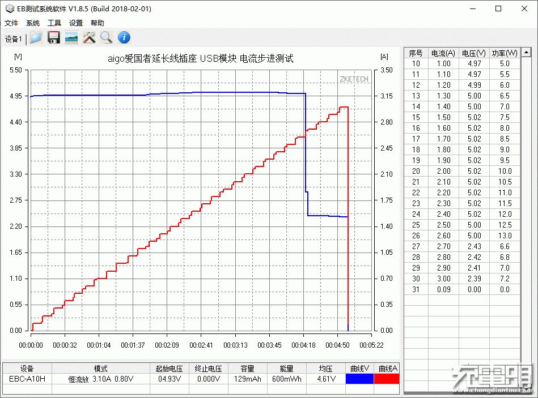Click the 电流(A) column header
Image resolution: width=538 pixels, height=398 pixels.
pos(443,53)
